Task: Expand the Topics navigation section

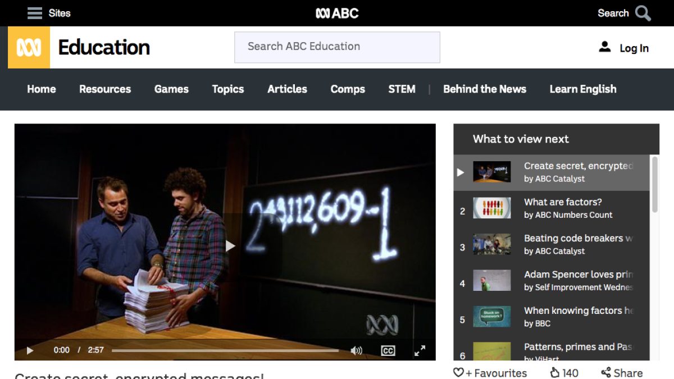Action: [227, 89]
